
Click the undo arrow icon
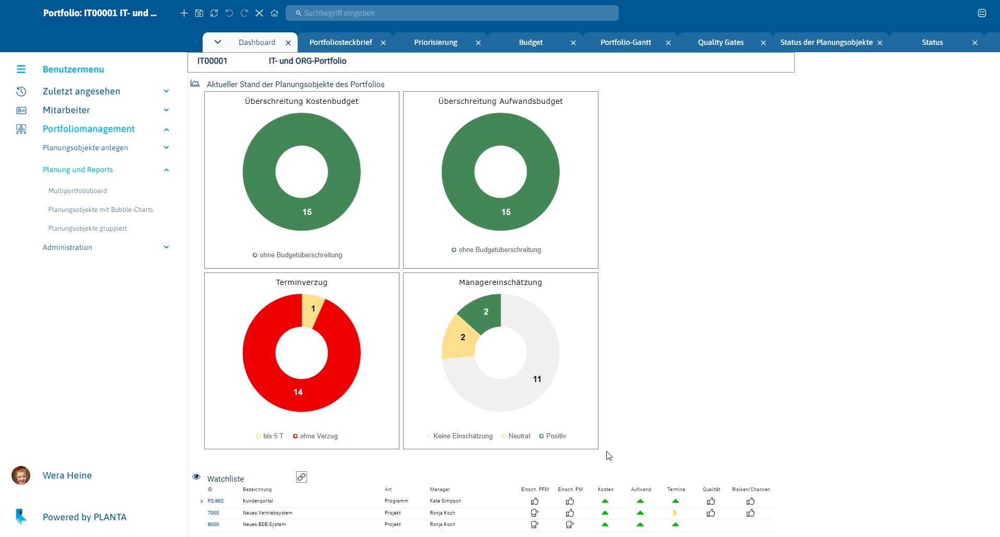pyautogui.click(x=229, y=13)
